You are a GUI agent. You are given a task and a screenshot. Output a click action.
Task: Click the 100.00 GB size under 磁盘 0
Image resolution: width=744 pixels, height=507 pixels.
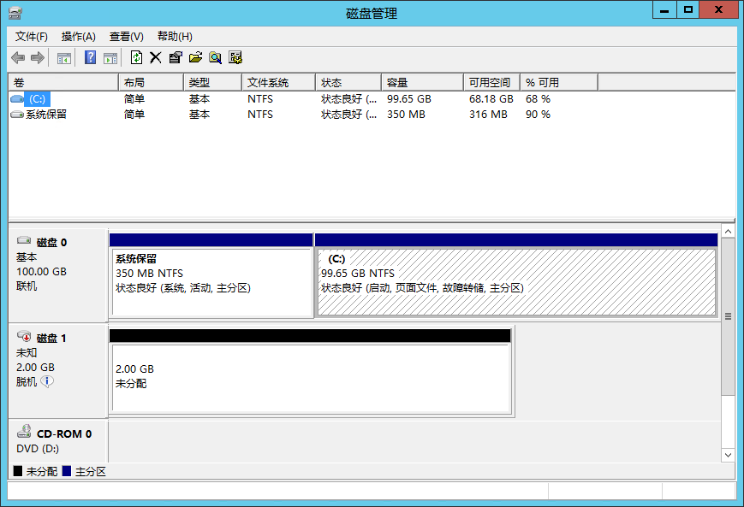tap(41, 272)
